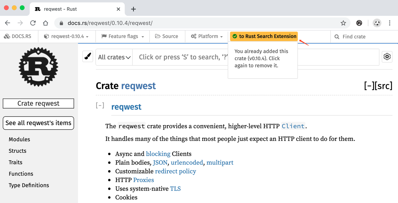
Task: Expand the Platform dropdown
Action: 207,36
